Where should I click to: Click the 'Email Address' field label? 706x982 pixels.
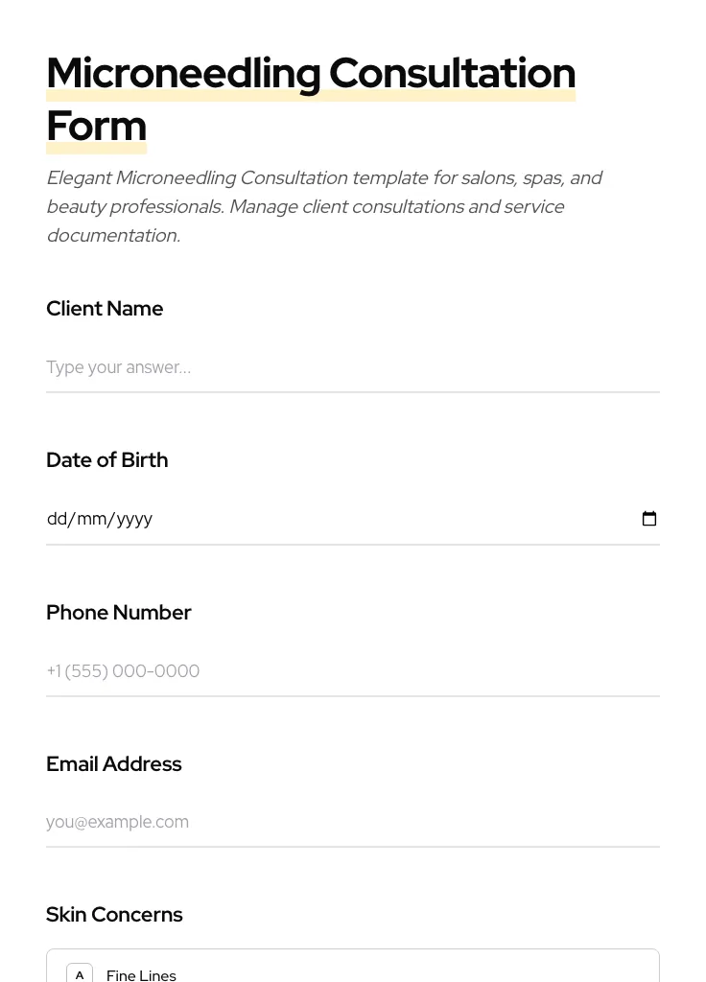point(113,764)
